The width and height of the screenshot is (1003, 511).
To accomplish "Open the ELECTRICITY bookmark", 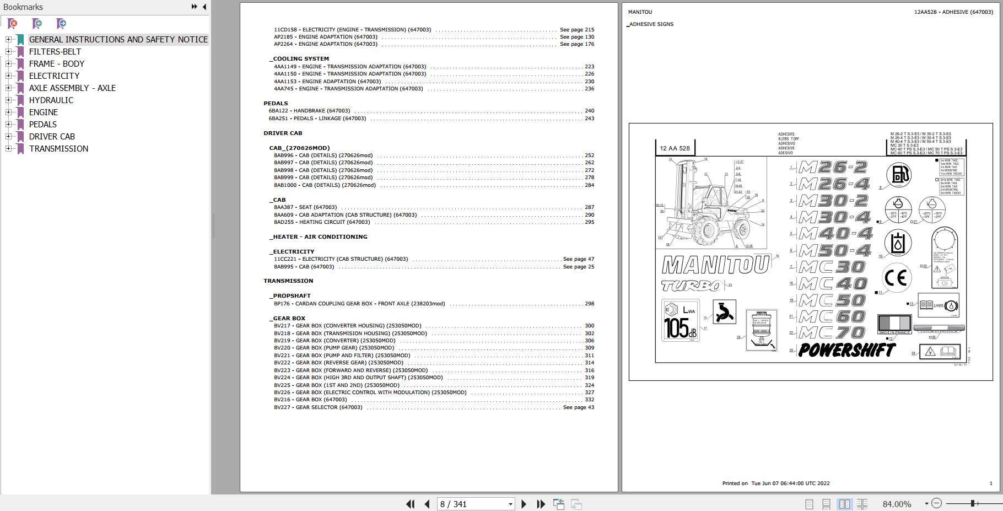I will tap(54, 76).
